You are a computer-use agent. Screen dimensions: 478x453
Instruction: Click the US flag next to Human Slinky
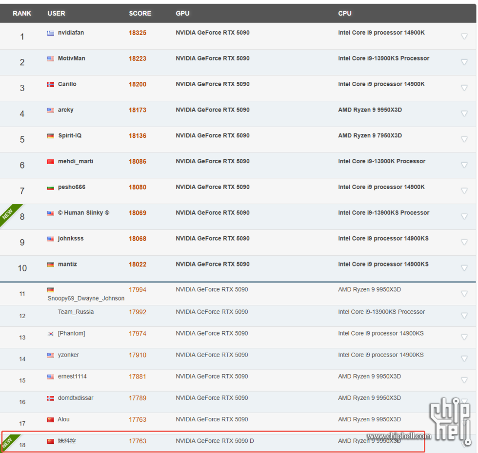coord(51,213)
